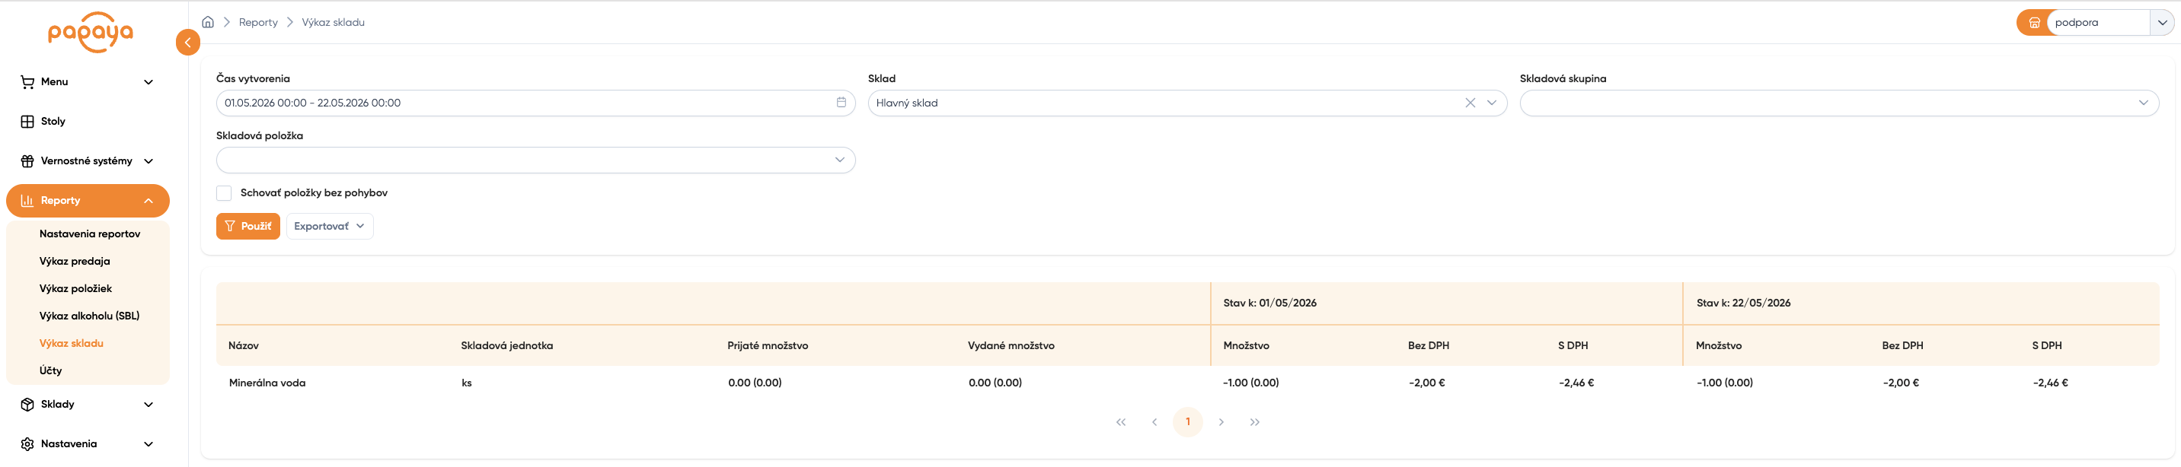Expand the Nastavenia sidebar section
This screenshot has width=2181, height=467.
tap(148, 444)
